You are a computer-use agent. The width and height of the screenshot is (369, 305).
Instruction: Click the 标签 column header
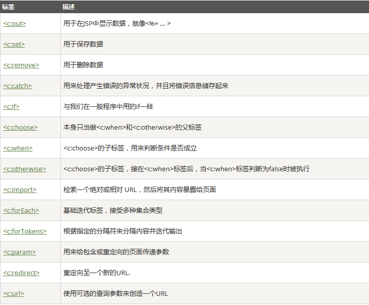8,7
